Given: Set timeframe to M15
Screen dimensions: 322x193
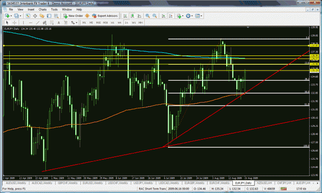Looking at the screenshot, I should (x=98, y=23).
